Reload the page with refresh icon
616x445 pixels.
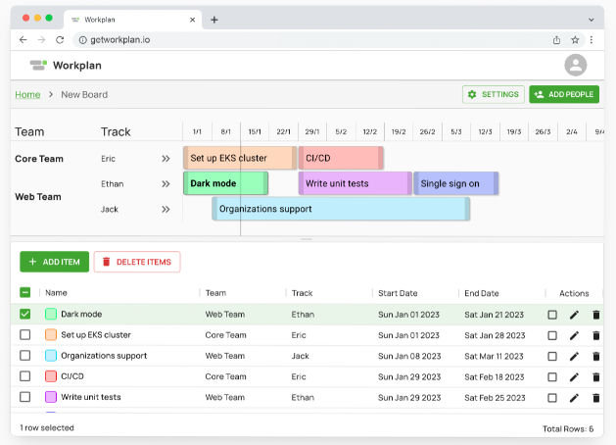[x=60, y=40]
